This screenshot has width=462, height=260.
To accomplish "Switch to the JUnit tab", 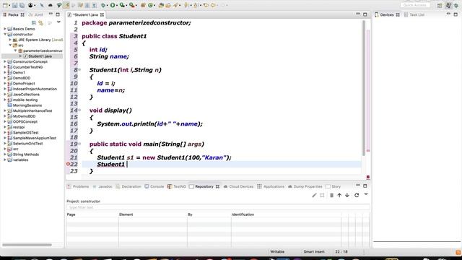I will coord(35,14).
